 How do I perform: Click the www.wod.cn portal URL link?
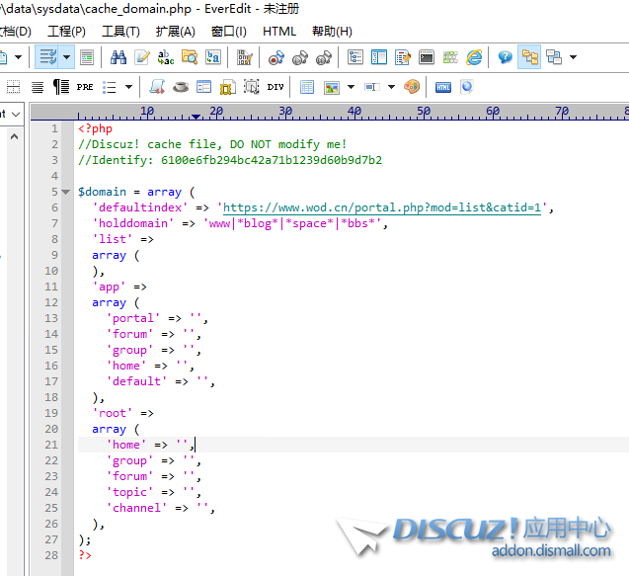pyautogui.click(x=382, y=207)
